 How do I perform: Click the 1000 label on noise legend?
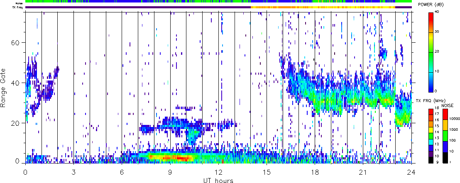pos(453,129)
